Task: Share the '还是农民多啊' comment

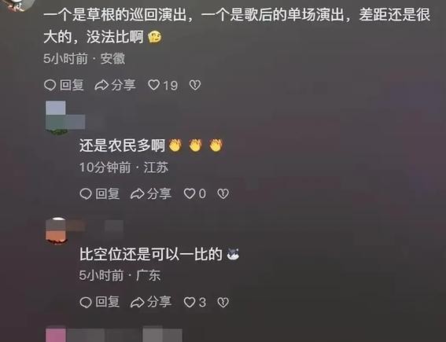Action: coord(151,194)
